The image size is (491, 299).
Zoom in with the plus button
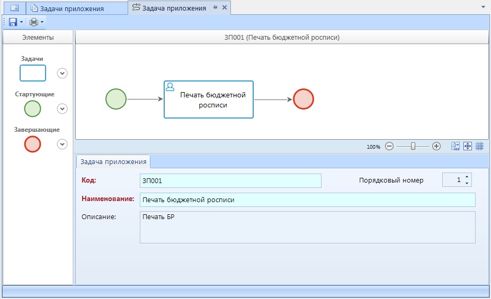(x=436, y=147)
